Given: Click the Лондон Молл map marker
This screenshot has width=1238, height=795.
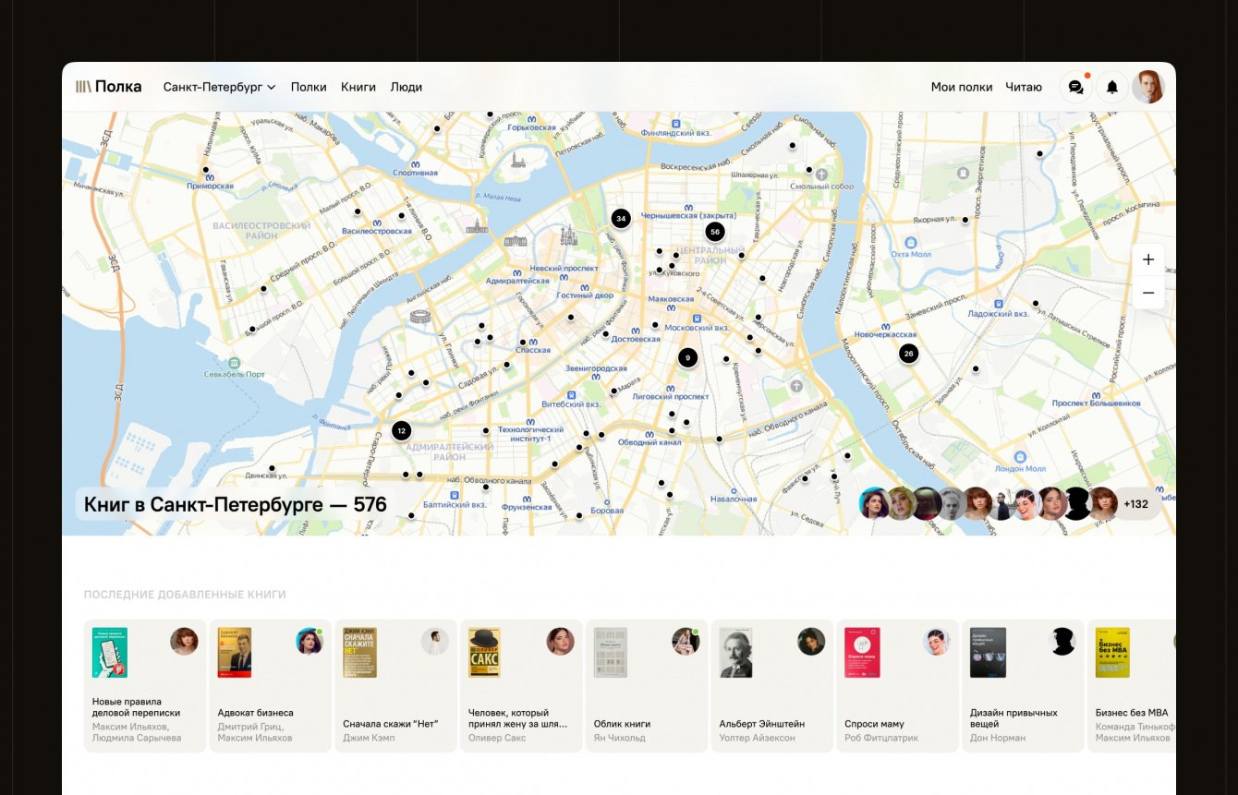Looking at the screenshot, I should pos(1020,456).
